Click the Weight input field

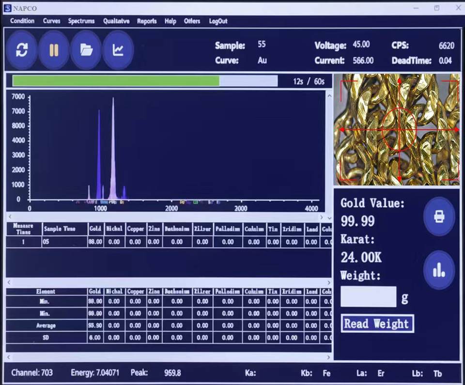(368, 297)
